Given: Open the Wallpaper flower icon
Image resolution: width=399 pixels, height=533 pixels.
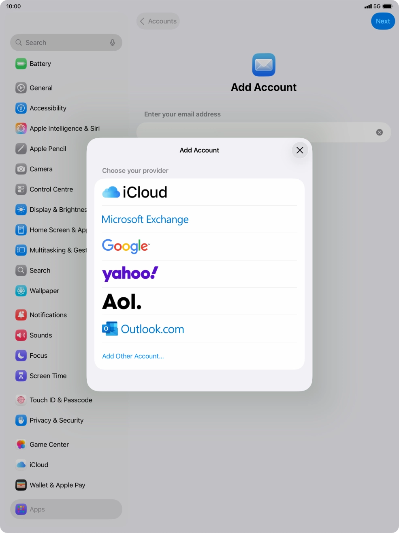Looking at the screenshot, I should pyautogui.click(x=21, y=291).
